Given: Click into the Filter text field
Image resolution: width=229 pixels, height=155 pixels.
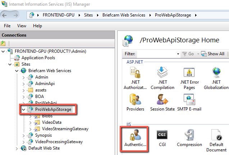Looking at the screenshot, I should (x=156, y=54).
